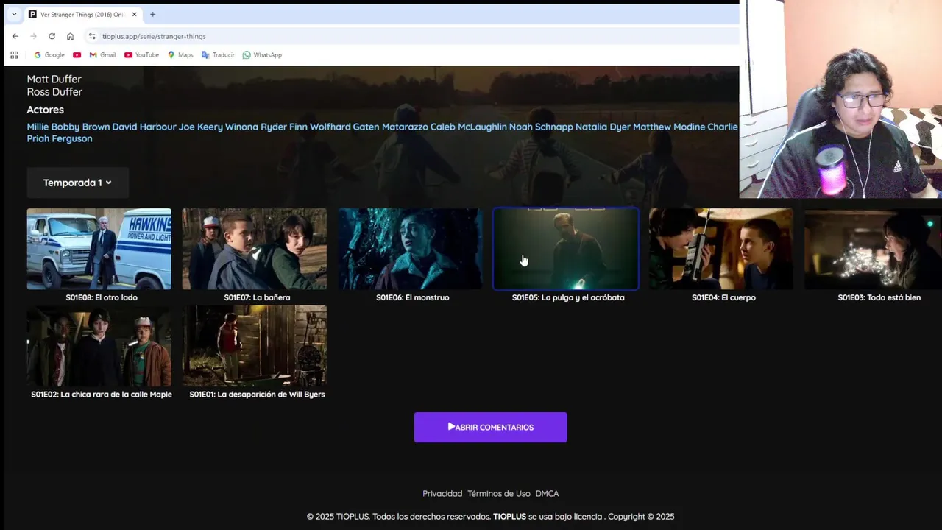The height and width of the screenshot is (530, 942).
Task: Close the Ver Stranger Things tab
Action: [x=134, y=14]
